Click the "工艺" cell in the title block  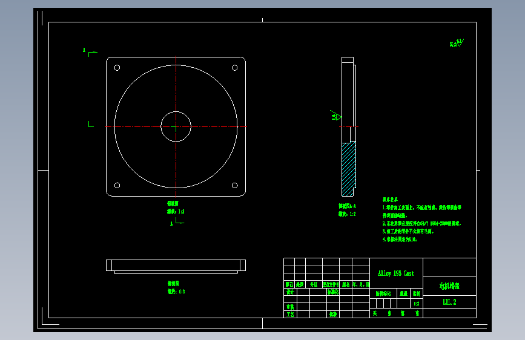coord(290,314)
